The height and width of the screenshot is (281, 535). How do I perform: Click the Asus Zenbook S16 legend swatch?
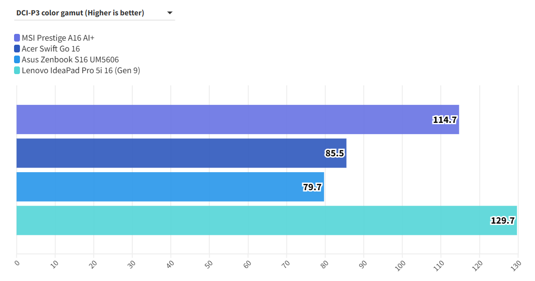click(17, 60)
